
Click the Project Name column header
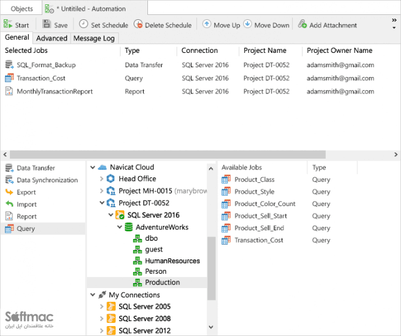pos(270,50)
